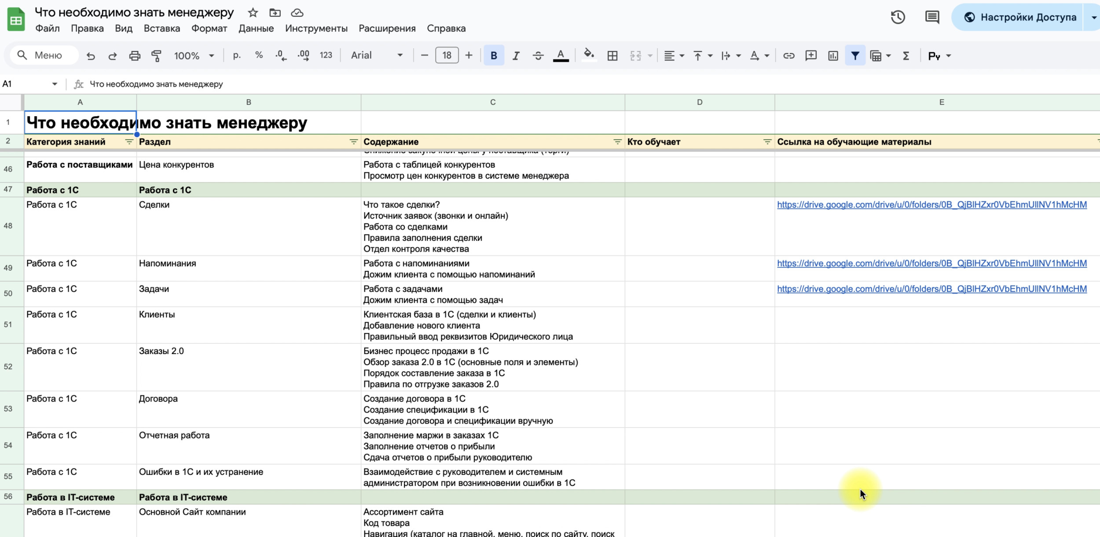Open the Расширения menu
This screenshot has height=537, width=1100.
click(x=387, y=29)
